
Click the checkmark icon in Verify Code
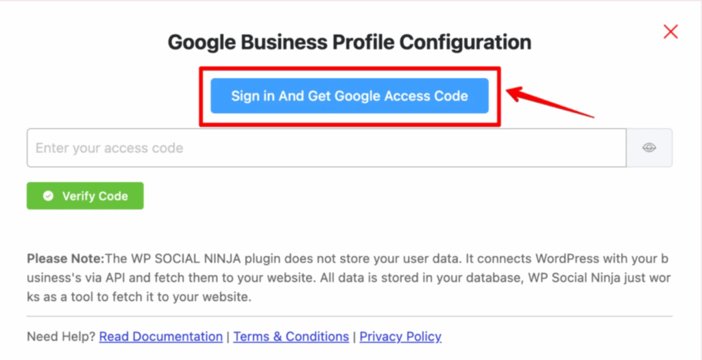click(x=48, y=196)
